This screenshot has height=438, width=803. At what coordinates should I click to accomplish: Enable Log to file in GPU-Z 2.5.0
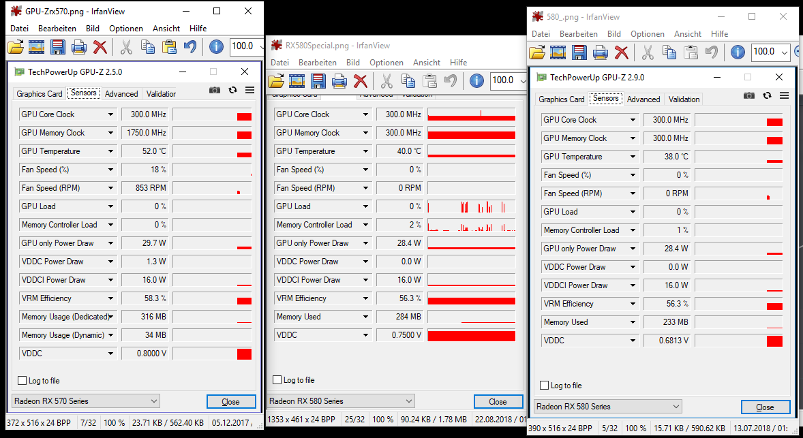click(x=22, y=381)
